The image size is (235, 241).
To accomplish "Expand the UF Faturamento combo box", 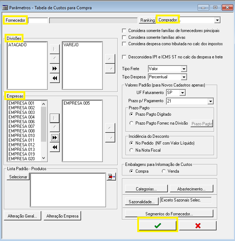I will 182,93.
